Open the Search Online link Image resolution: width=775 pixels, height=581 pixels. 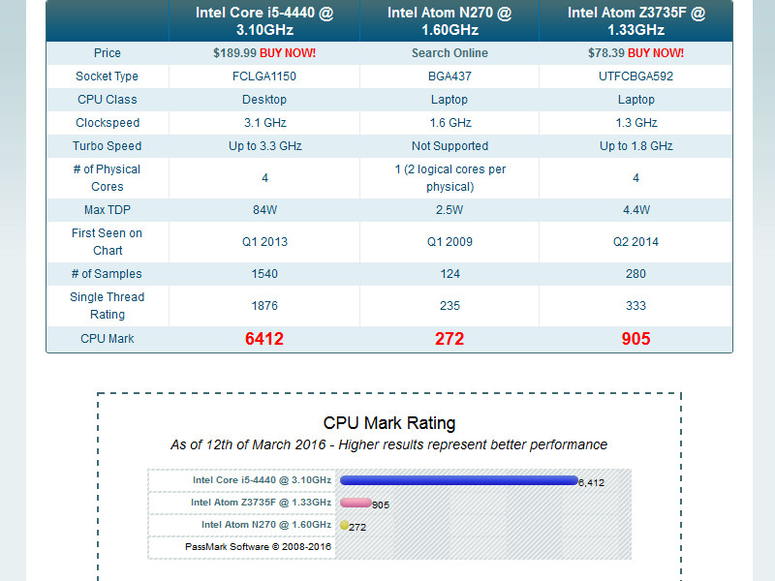point(449,53)
